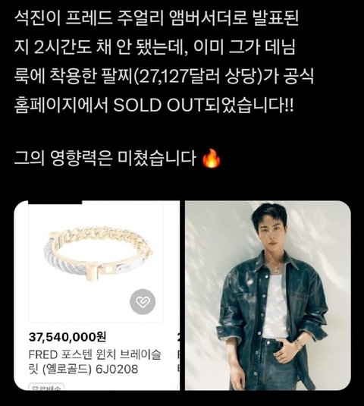Select the 6J0208 product code

(117, 370)
